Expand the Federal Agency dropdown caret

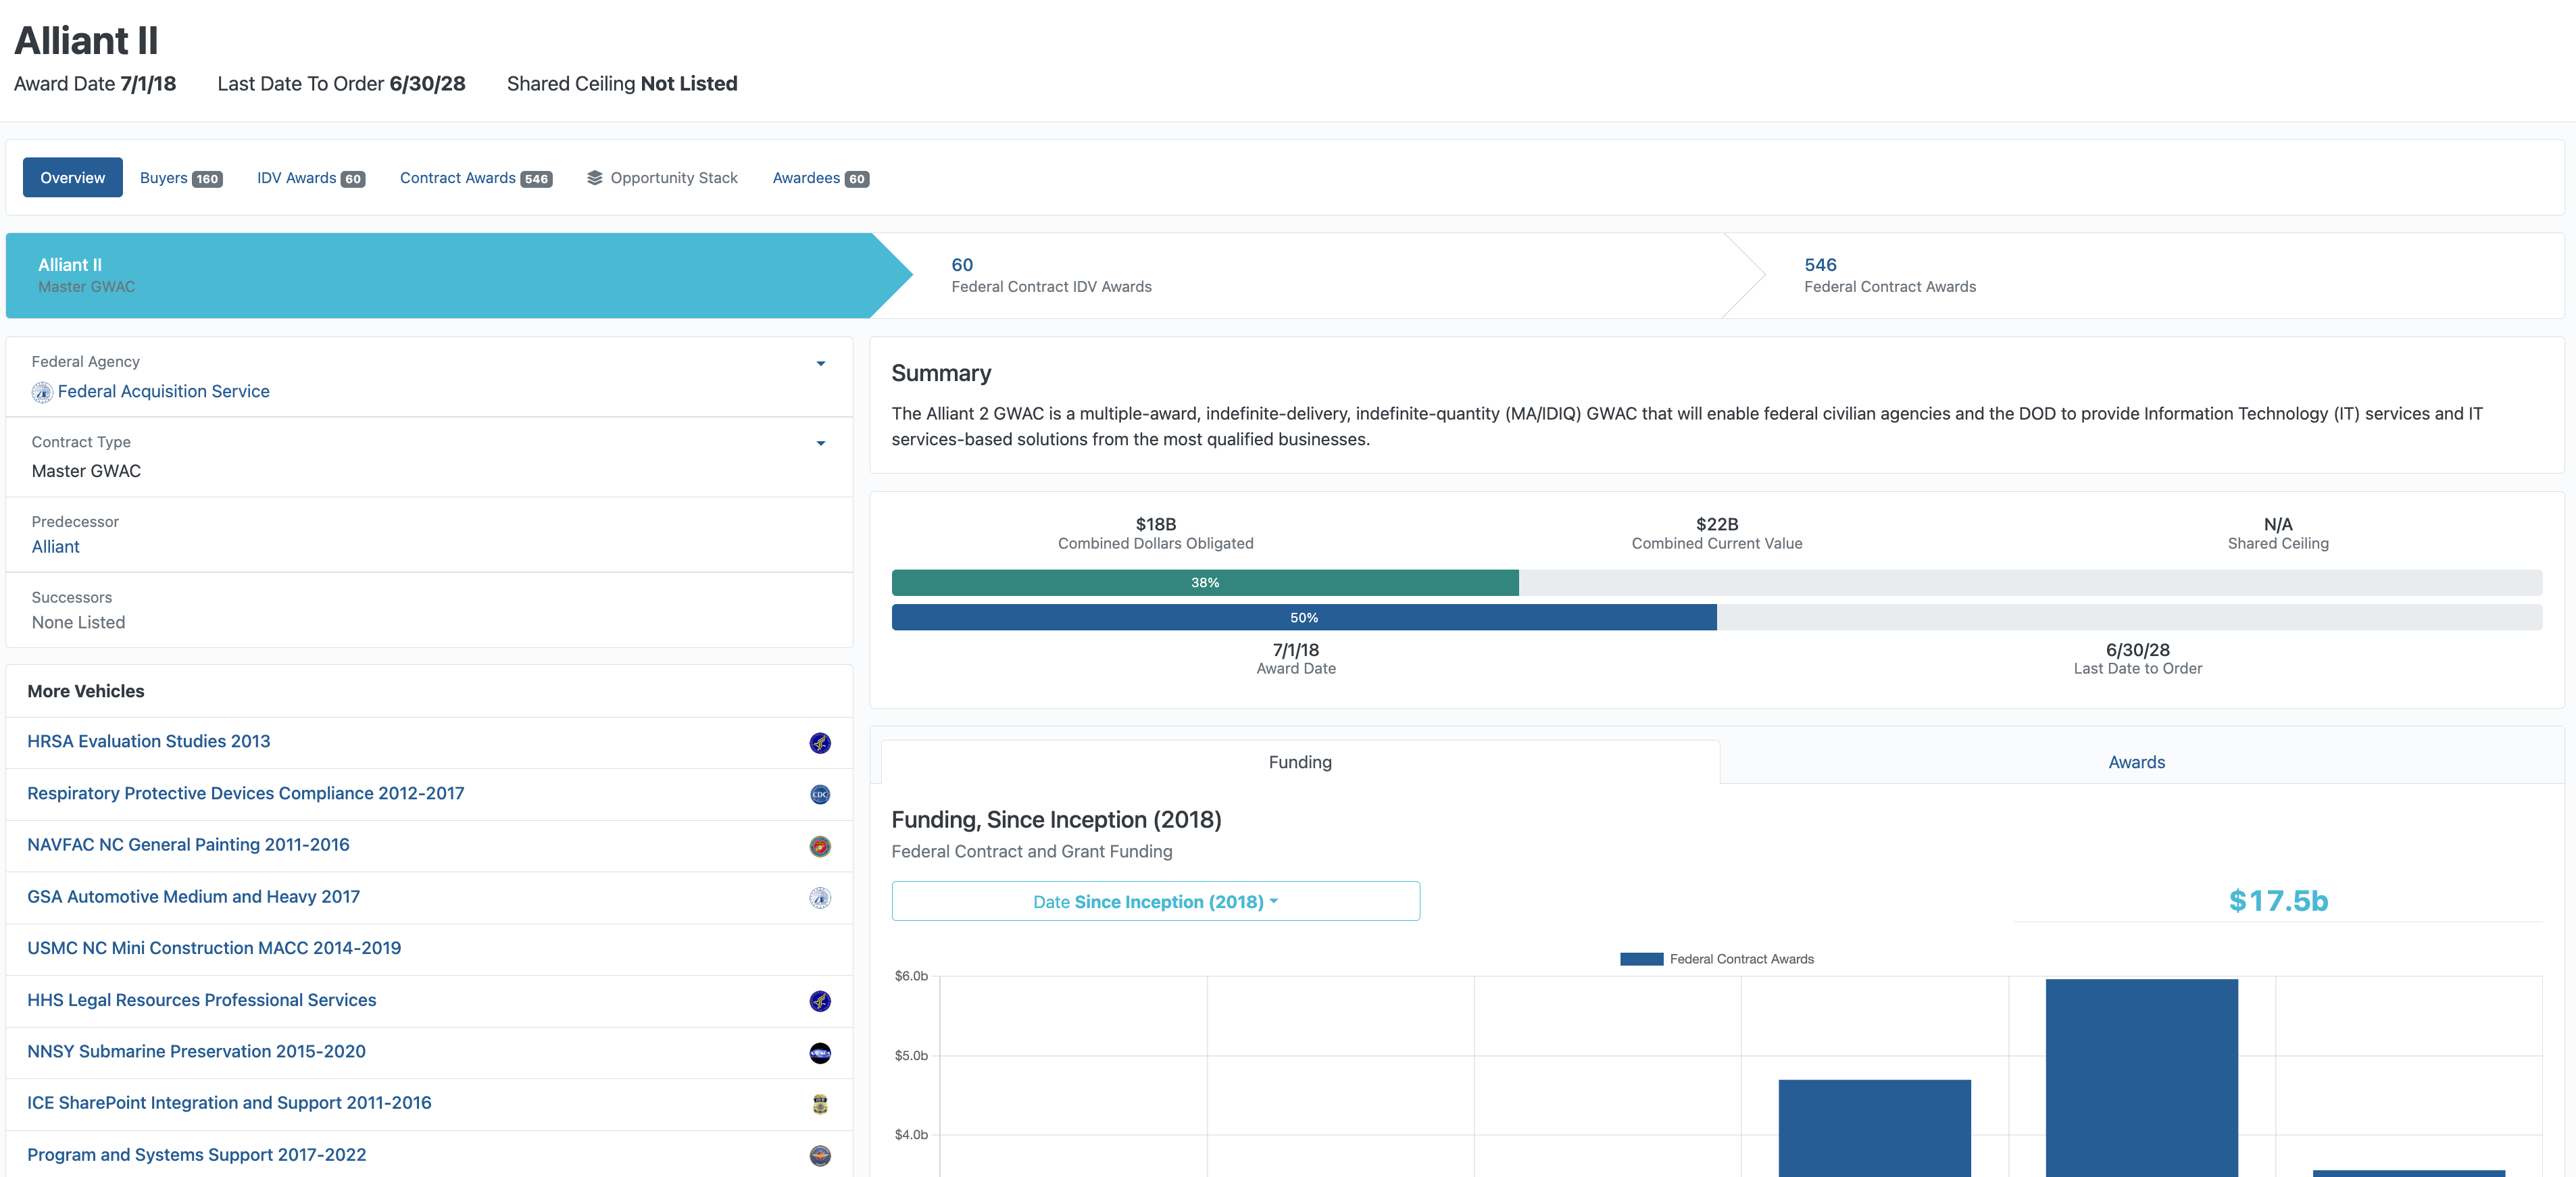pos(820,363)
